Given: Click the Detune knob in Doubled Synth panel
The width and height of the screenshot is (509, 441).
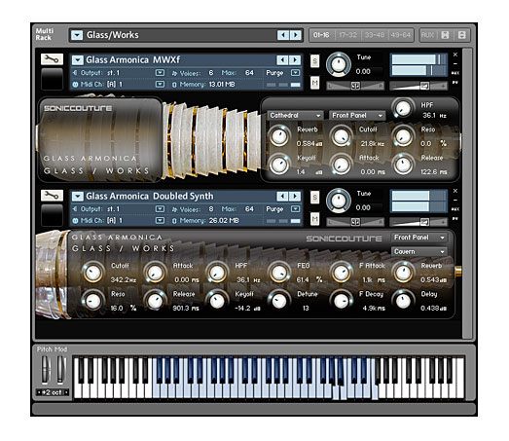Looking at the screenshot, I should (x=279, y=301).
